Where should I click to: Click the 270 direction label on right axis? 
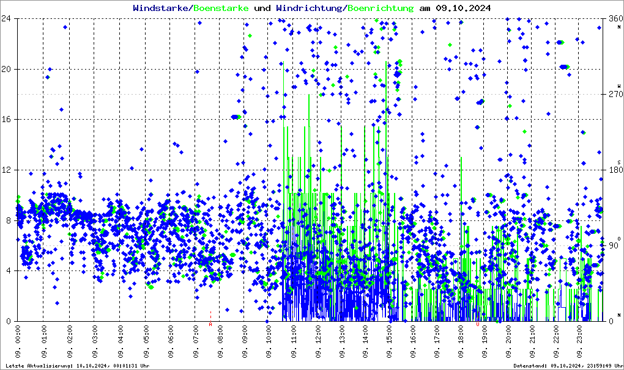click(x=614, y=94)
